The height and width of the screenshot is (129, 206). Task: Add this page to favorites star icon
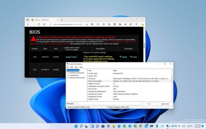pos(86,24)
